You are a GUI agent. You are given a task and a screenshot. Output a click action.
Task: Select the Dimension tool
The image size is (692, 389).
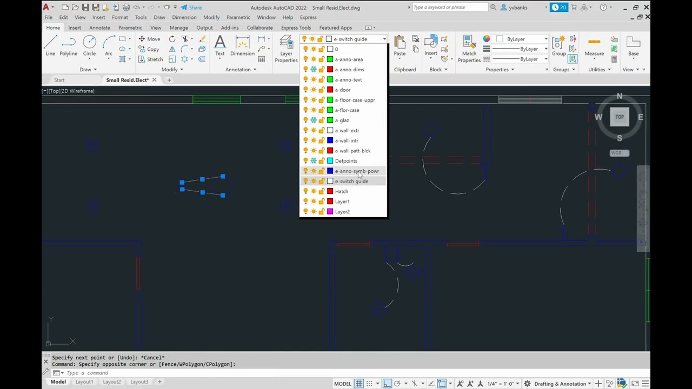(x=242, y=45)
